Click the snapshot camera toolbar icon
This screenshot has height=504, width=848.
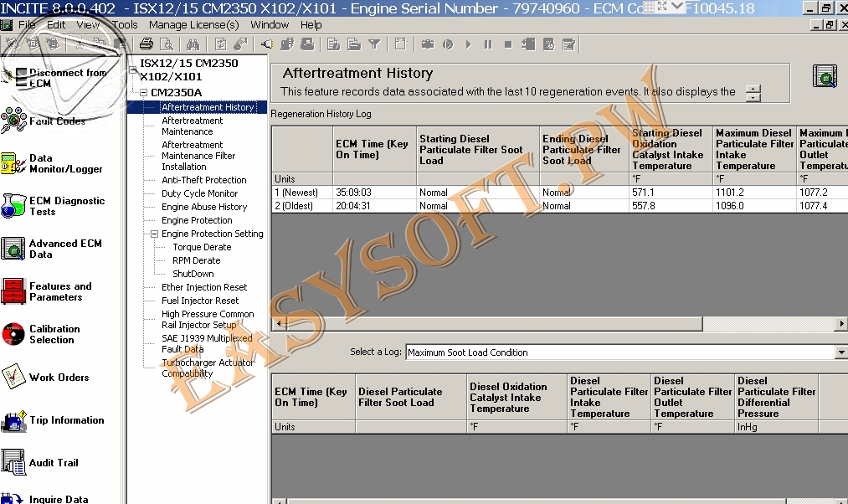click(x=428, y=44)
